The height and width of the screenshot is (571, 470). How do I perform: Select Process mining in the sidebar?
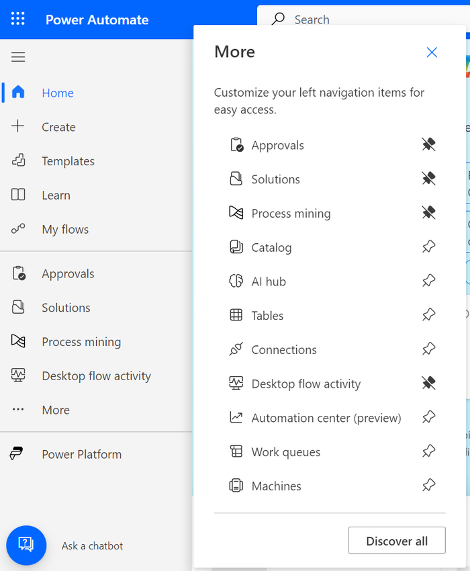[x=81, y=342]
